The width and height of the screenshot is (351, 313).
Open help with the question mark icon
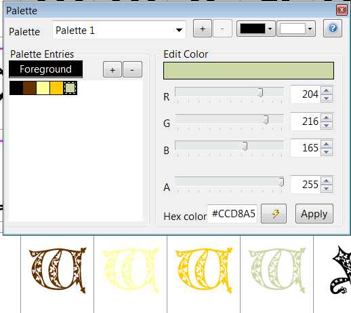333,29
